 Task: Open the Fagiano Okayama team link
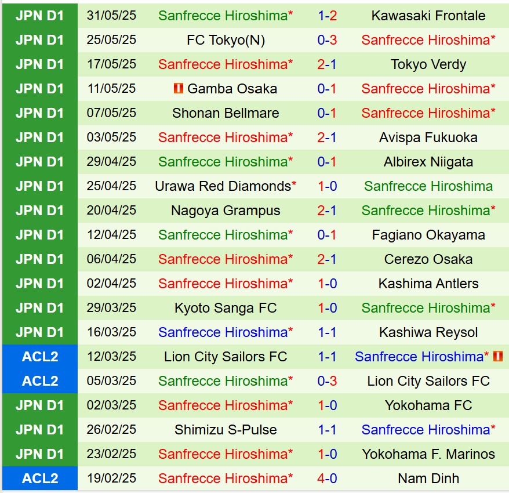[x=428, y=235]
